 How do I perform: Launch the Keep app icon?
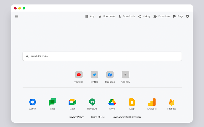[132, 102]
